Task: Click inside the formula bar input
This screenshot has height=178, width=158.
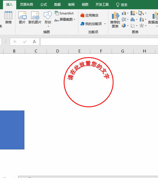Action: click(x=99, y=42)
